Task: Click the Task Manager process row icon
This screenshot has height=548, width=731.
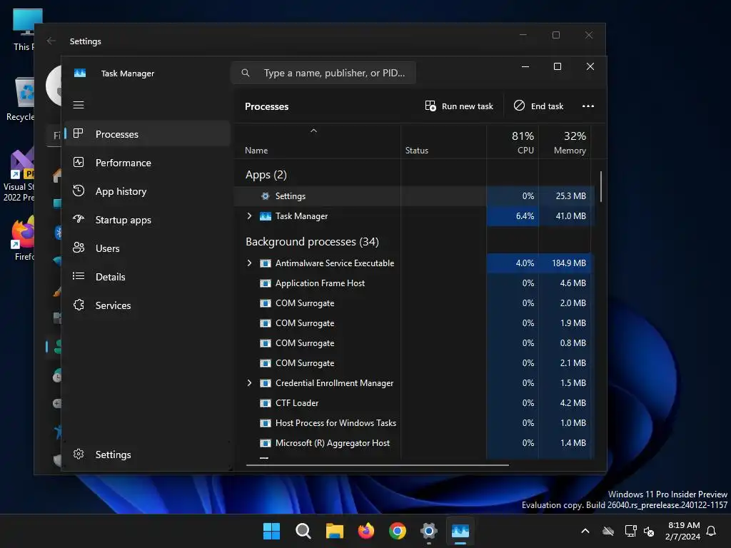Action: 266,216
